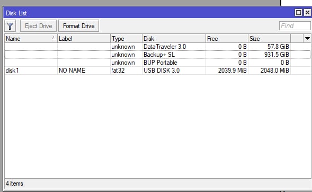Click the 2048.0 MiB size value
This screenshot has height=192, width=312.
274,71
